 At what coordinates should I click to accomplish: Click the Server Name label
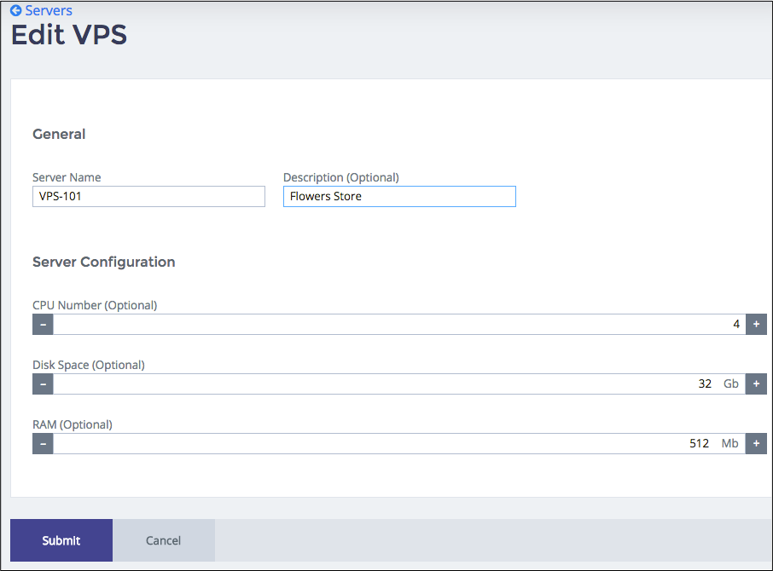point(67,177)
